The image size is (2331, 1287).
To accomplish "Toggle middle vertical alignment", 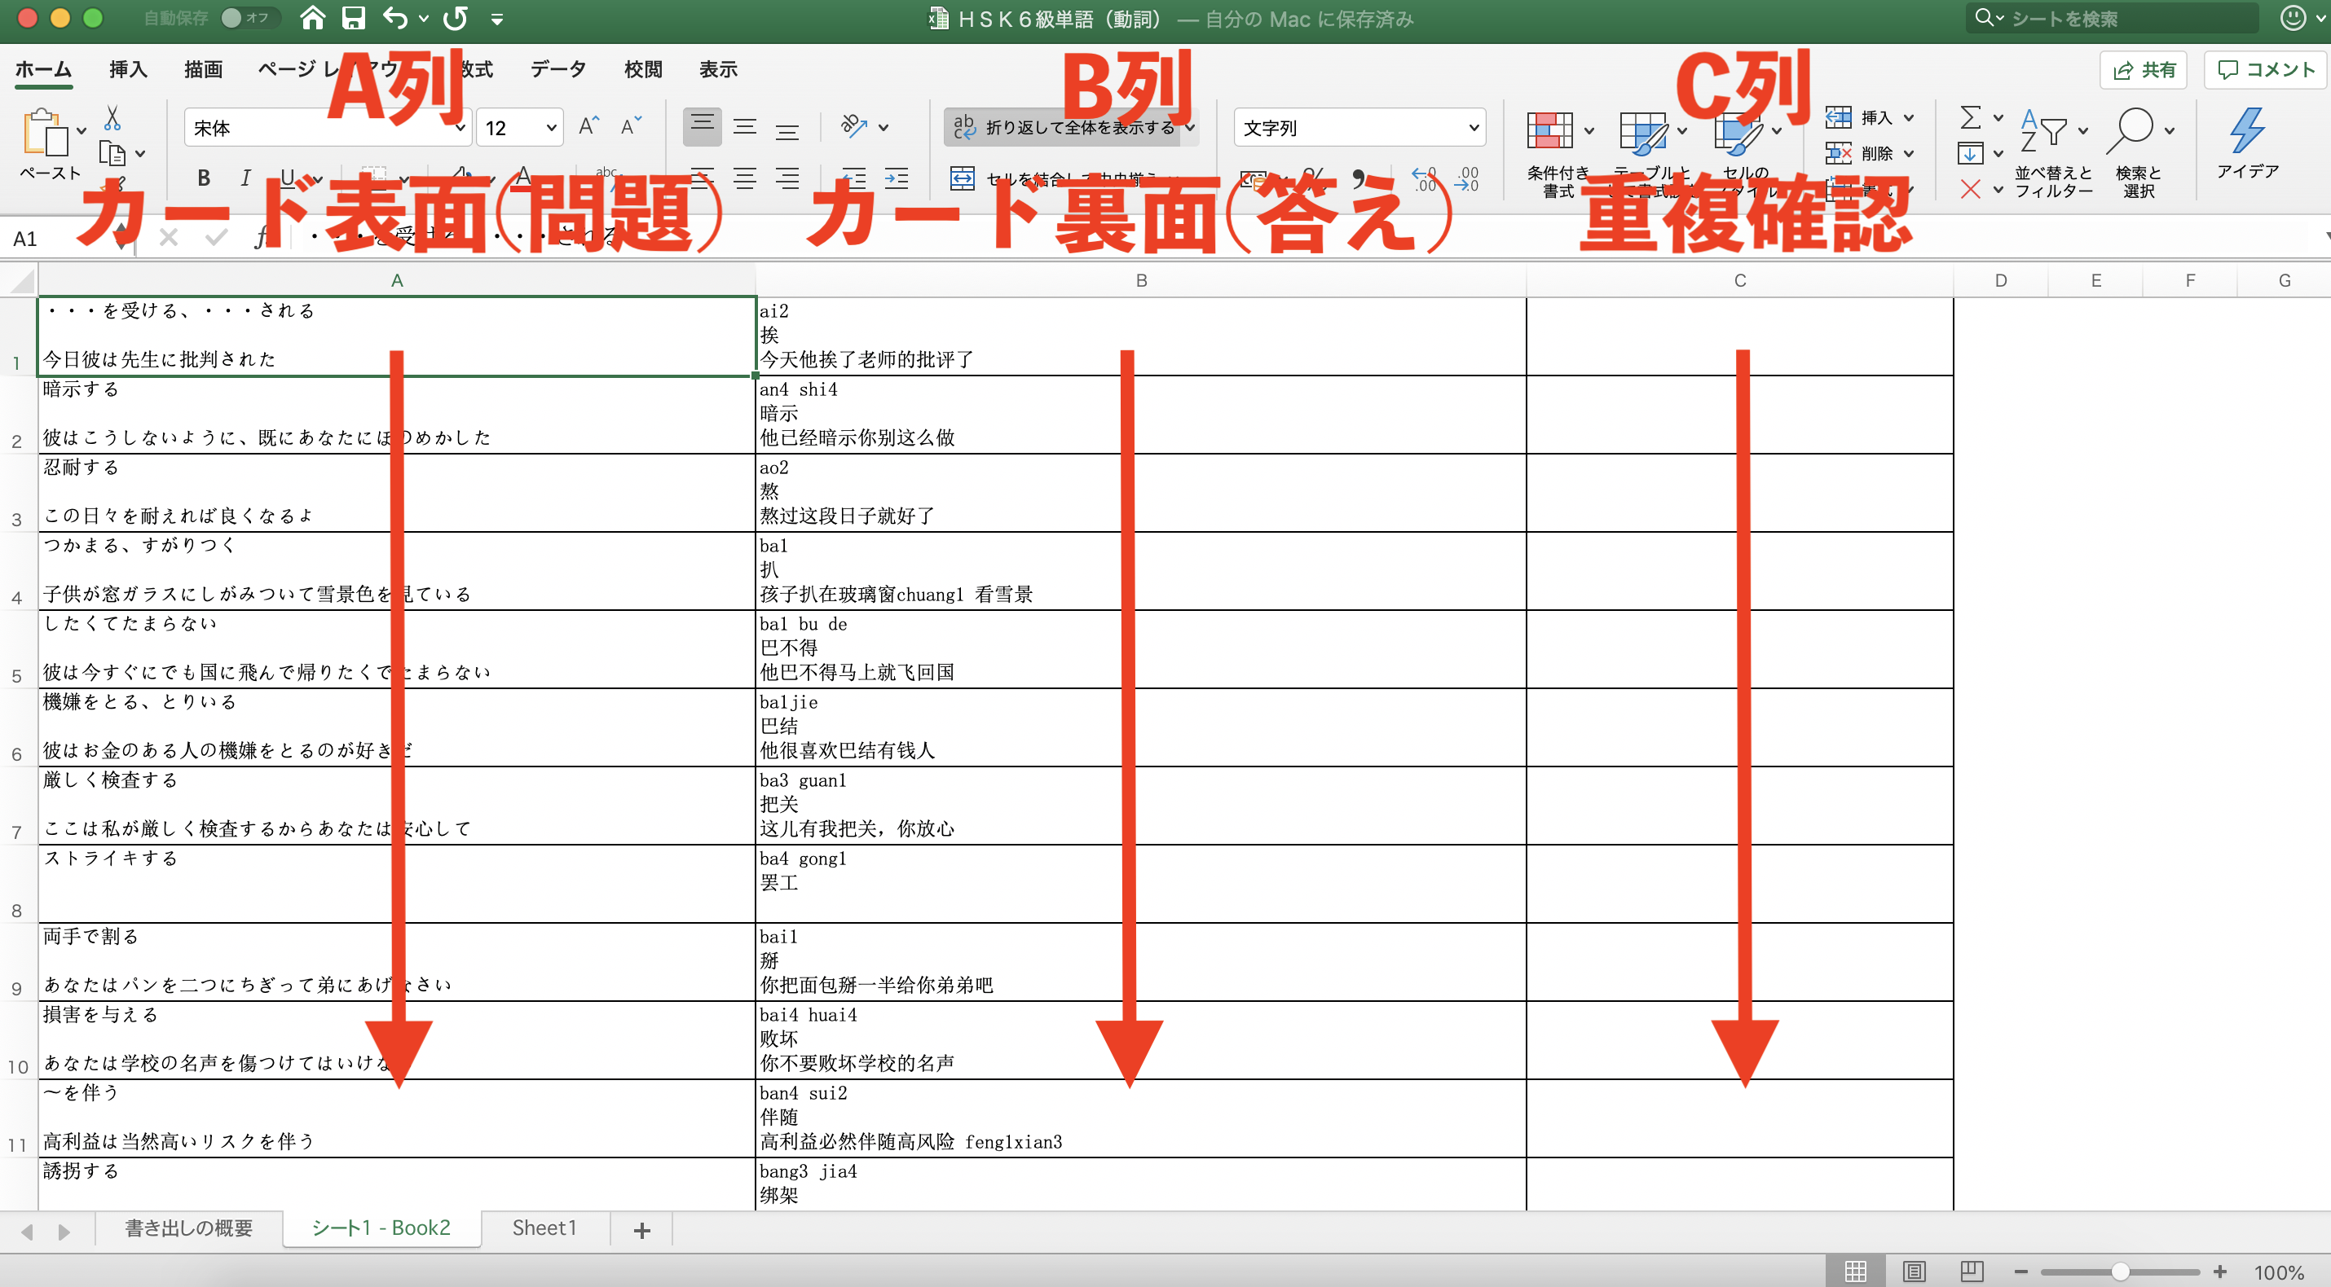I will click(745, 126).
